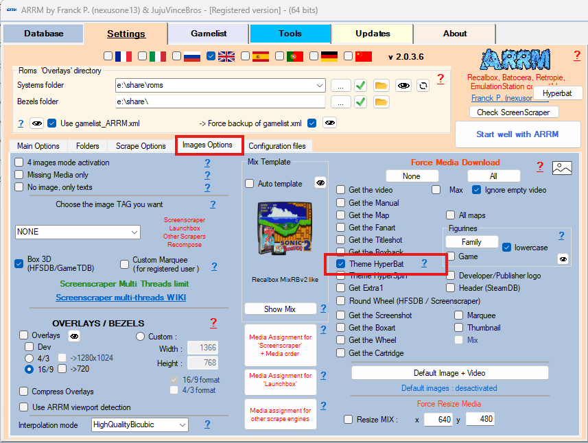Expand the Systems folder path dropdown
588x443 pixels.
pos(320,85)
